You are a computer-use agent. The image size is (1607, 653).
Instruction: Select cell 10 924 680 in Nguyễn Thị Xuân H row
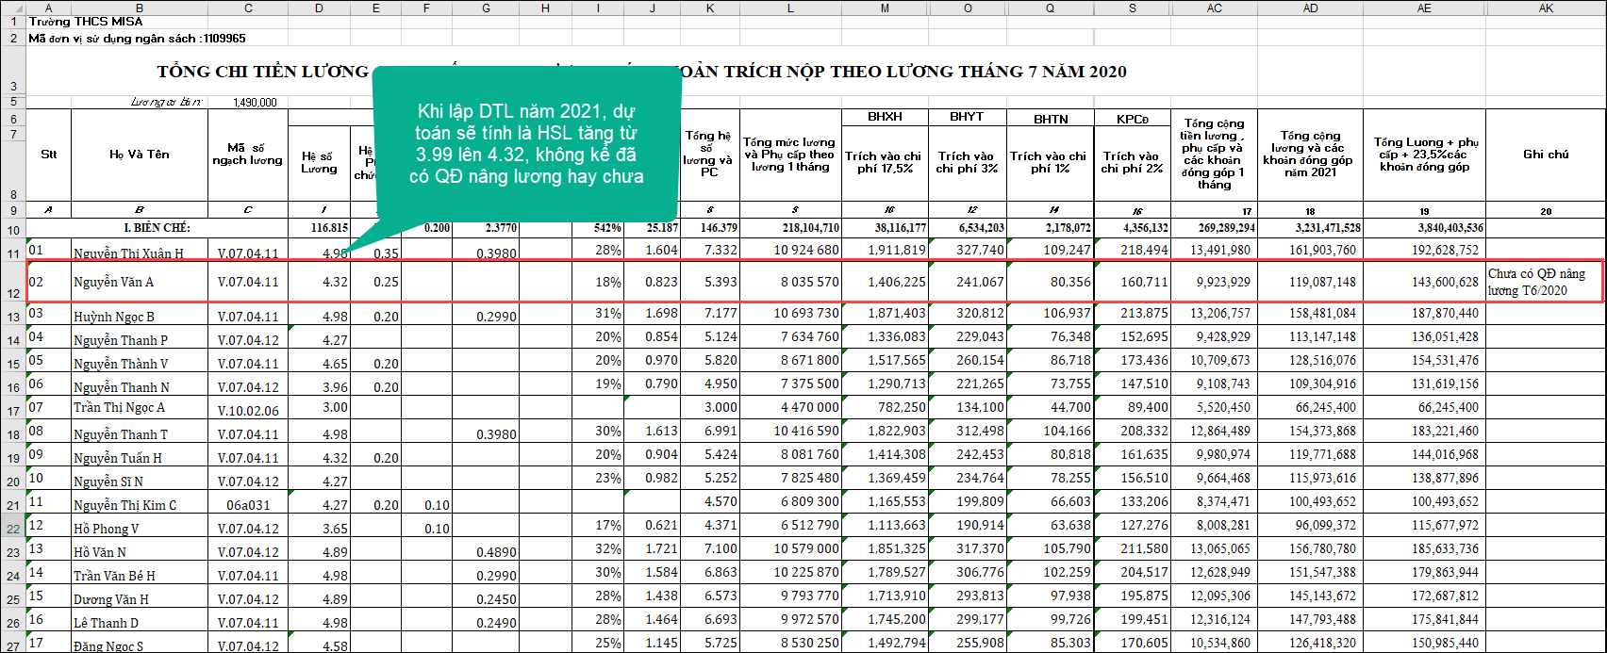tap(790, 251)
